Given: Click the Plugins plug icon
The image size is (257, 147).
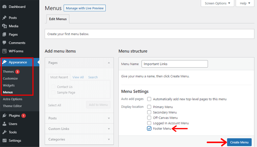Looking at the screenshot, I should 4,116.
